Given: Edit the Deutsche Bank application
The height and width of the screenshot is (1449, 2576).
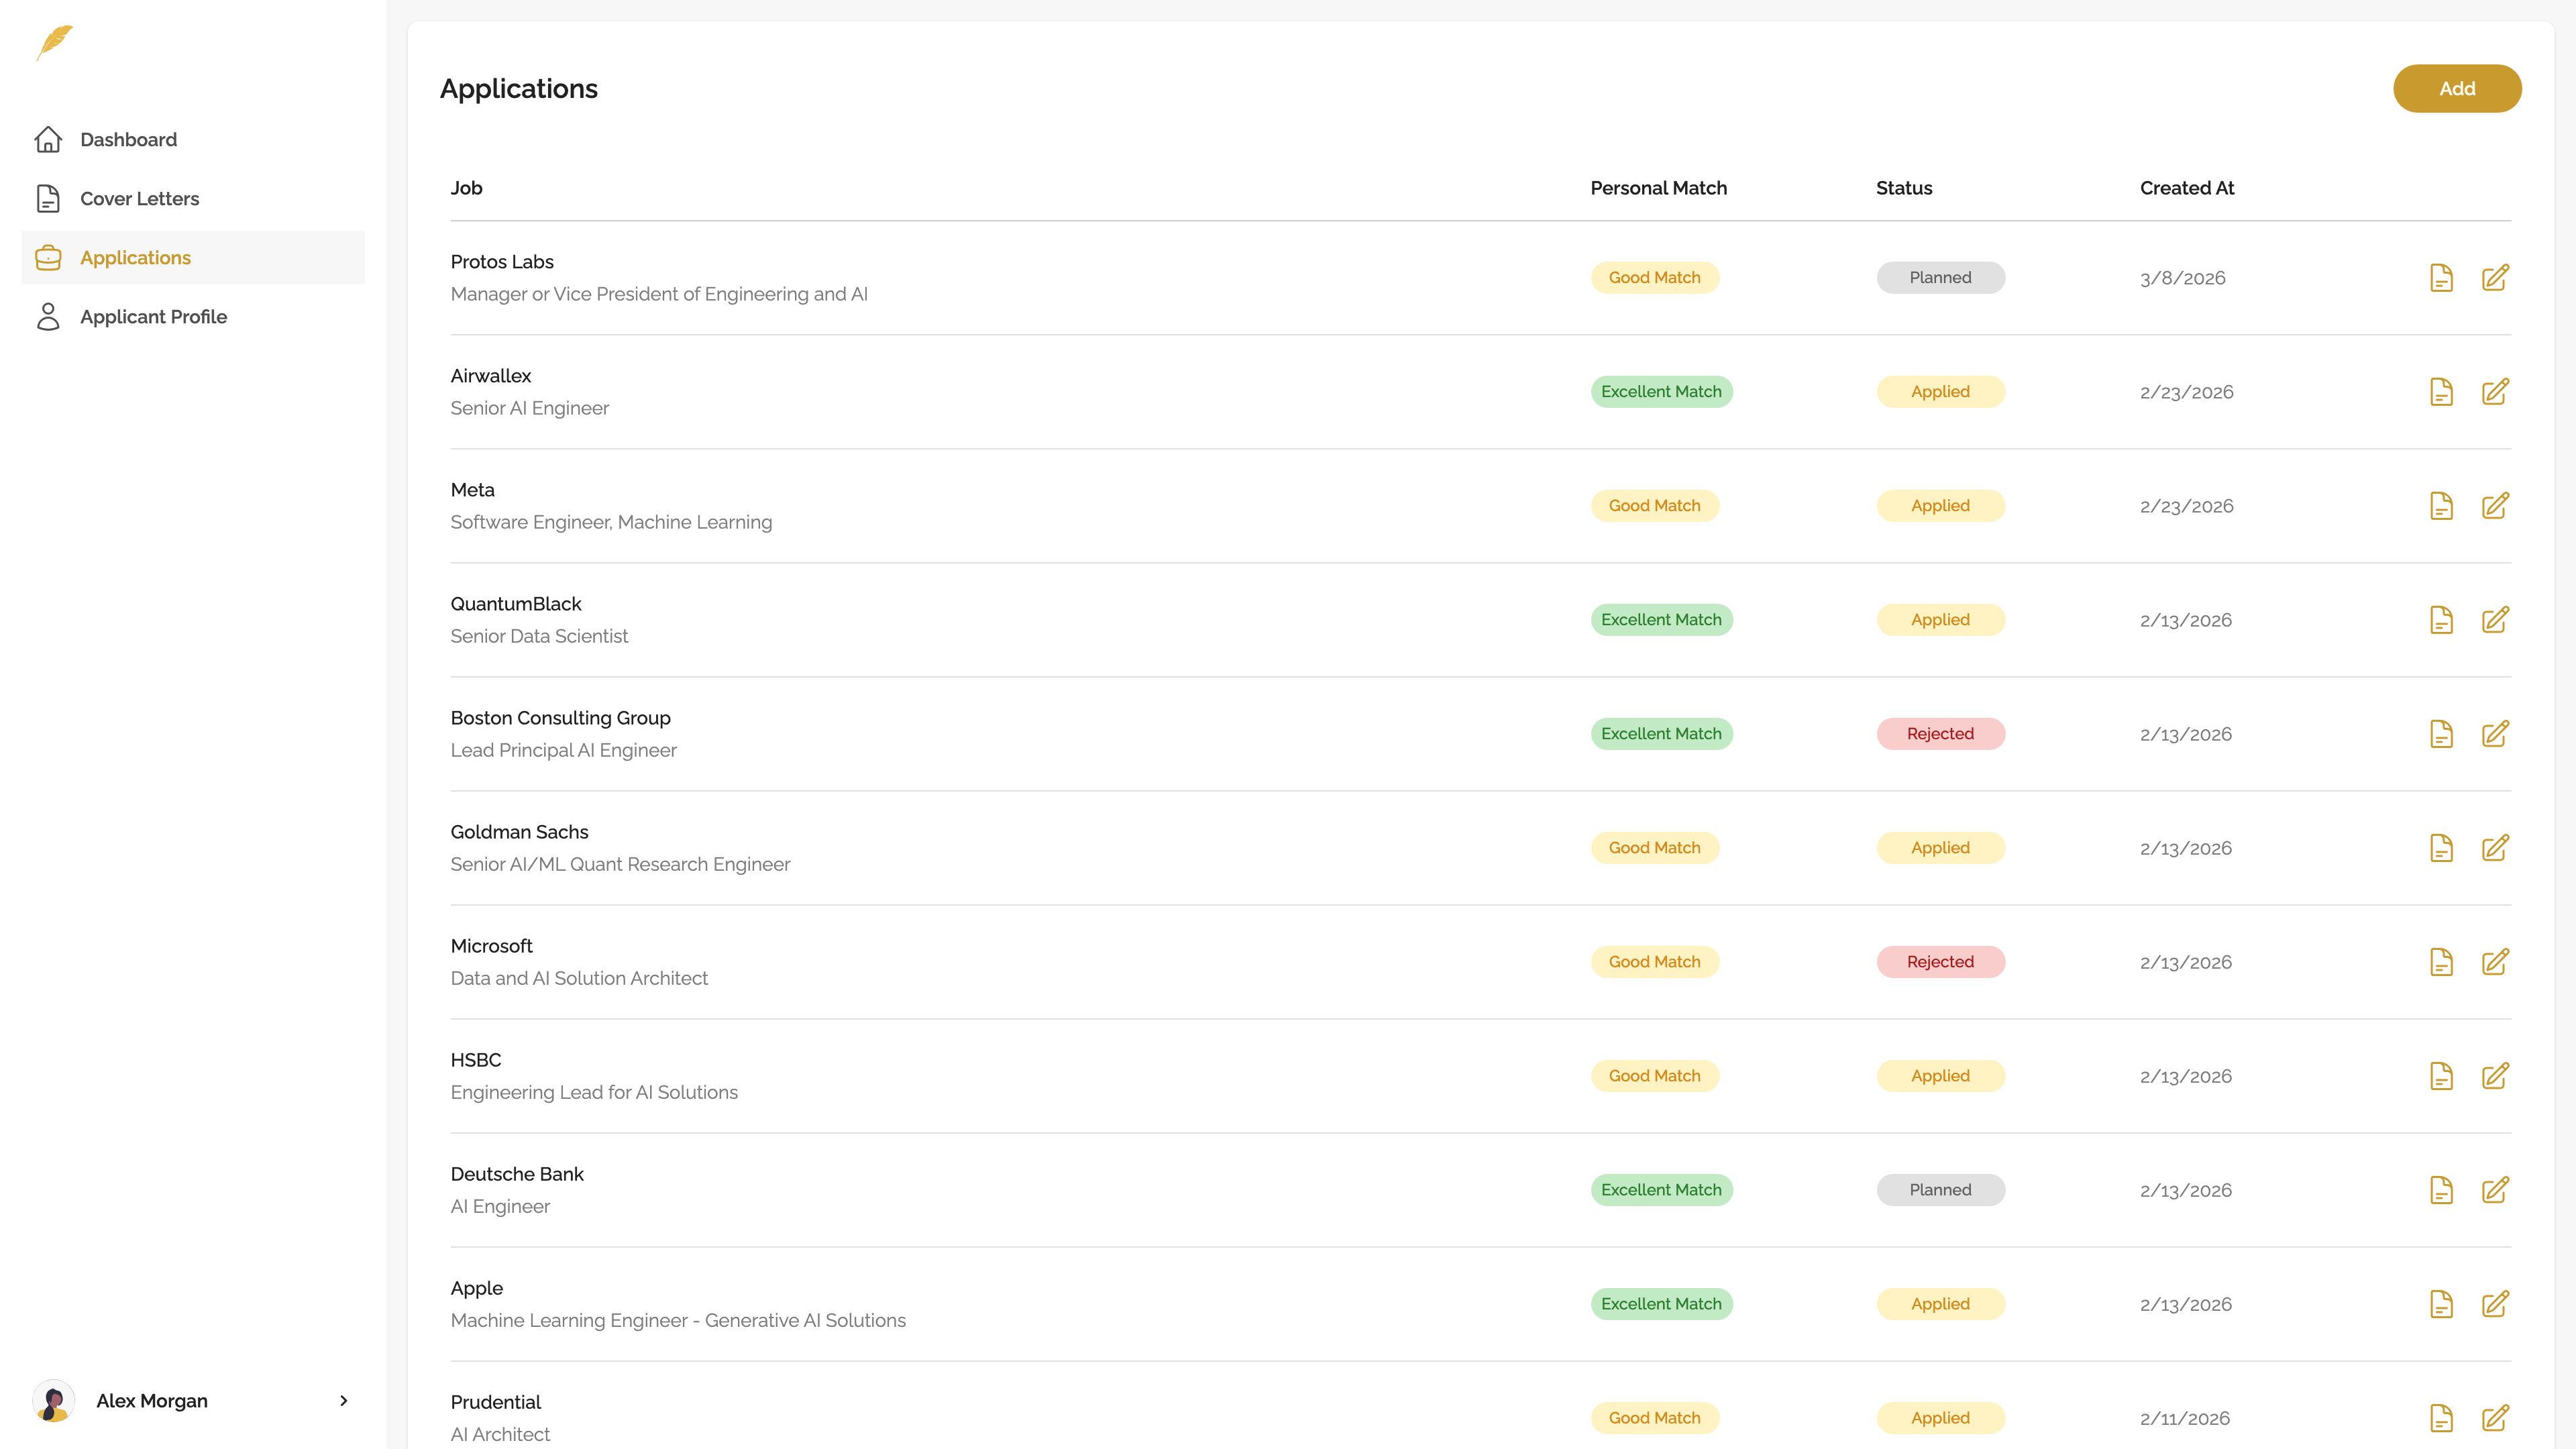Looking at the screenshot, I should pos(2495,1190).
